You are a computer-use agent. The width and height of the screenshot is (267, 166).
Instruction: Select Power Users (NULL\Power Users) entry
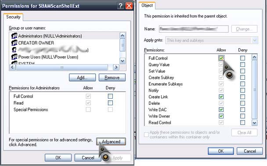pos(48,57)
